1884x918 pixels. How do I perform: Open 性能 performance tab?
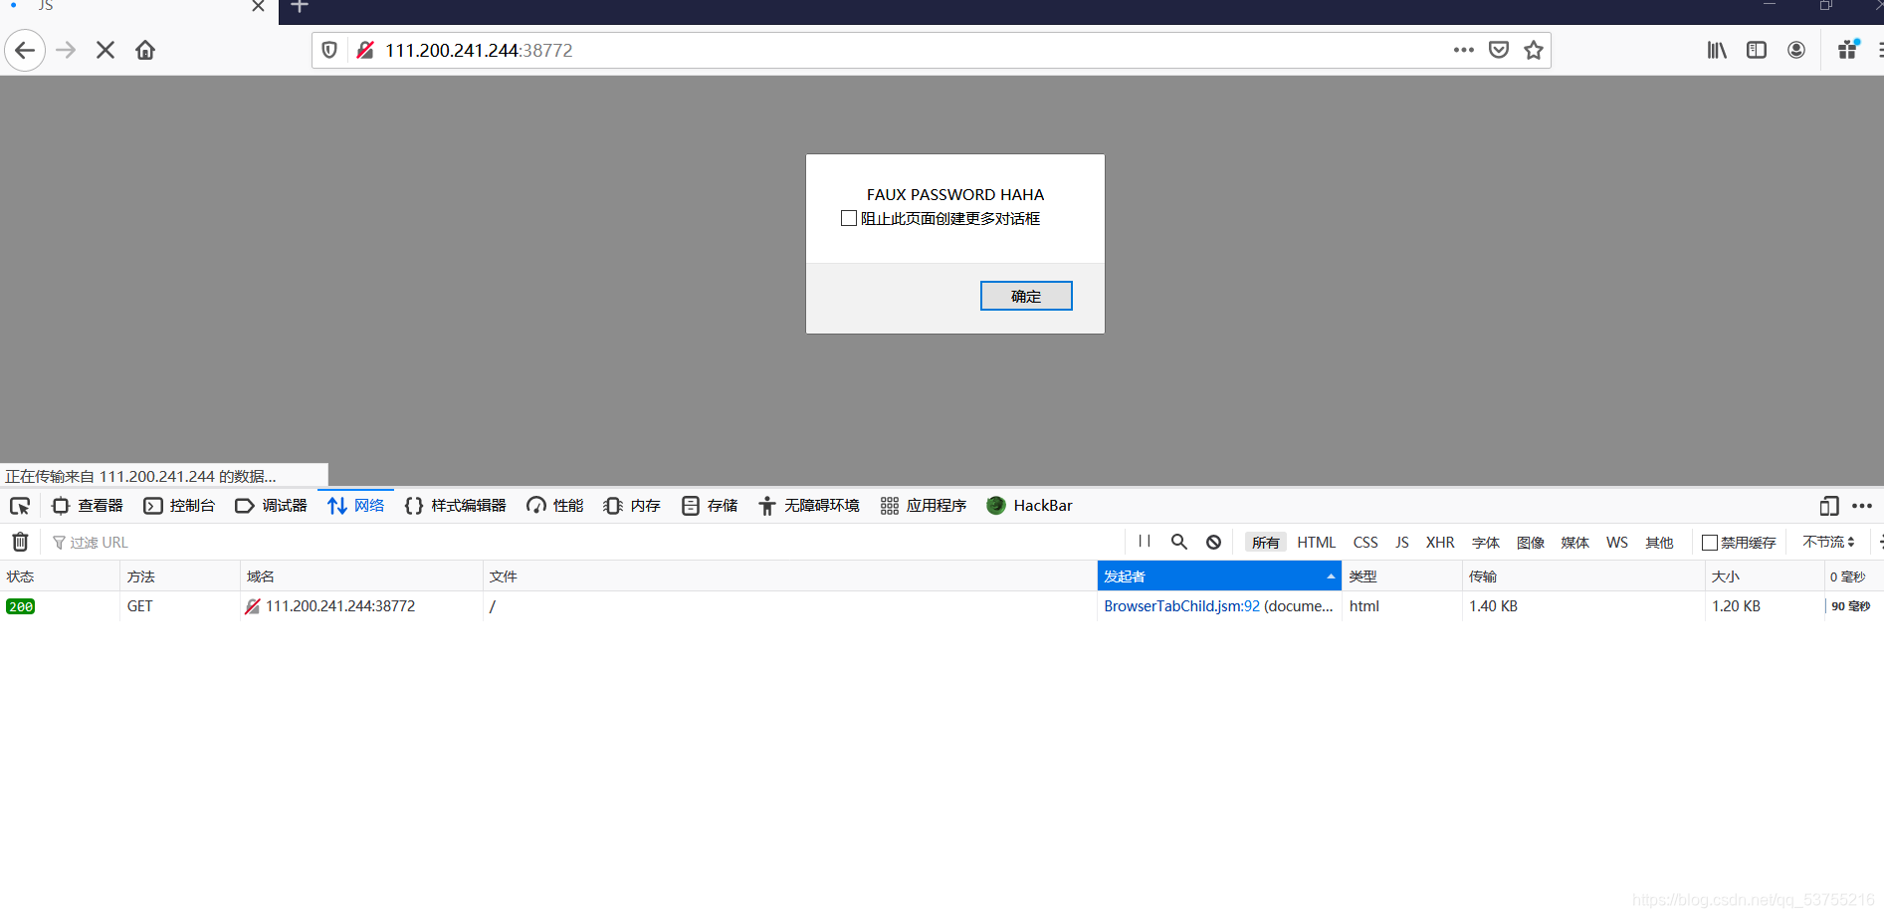555,506
